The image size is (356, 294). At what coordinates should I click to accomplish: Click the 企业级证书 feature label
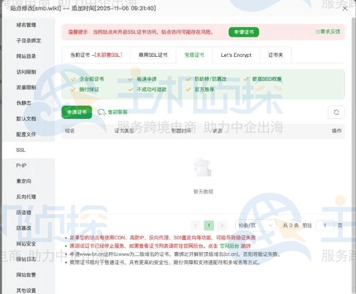point(91,79)
